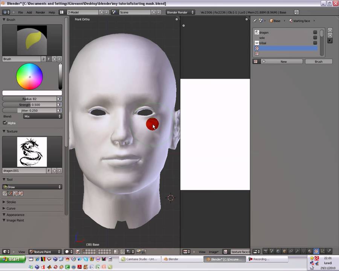
Task: Open the Add menu
Action: 29,12
